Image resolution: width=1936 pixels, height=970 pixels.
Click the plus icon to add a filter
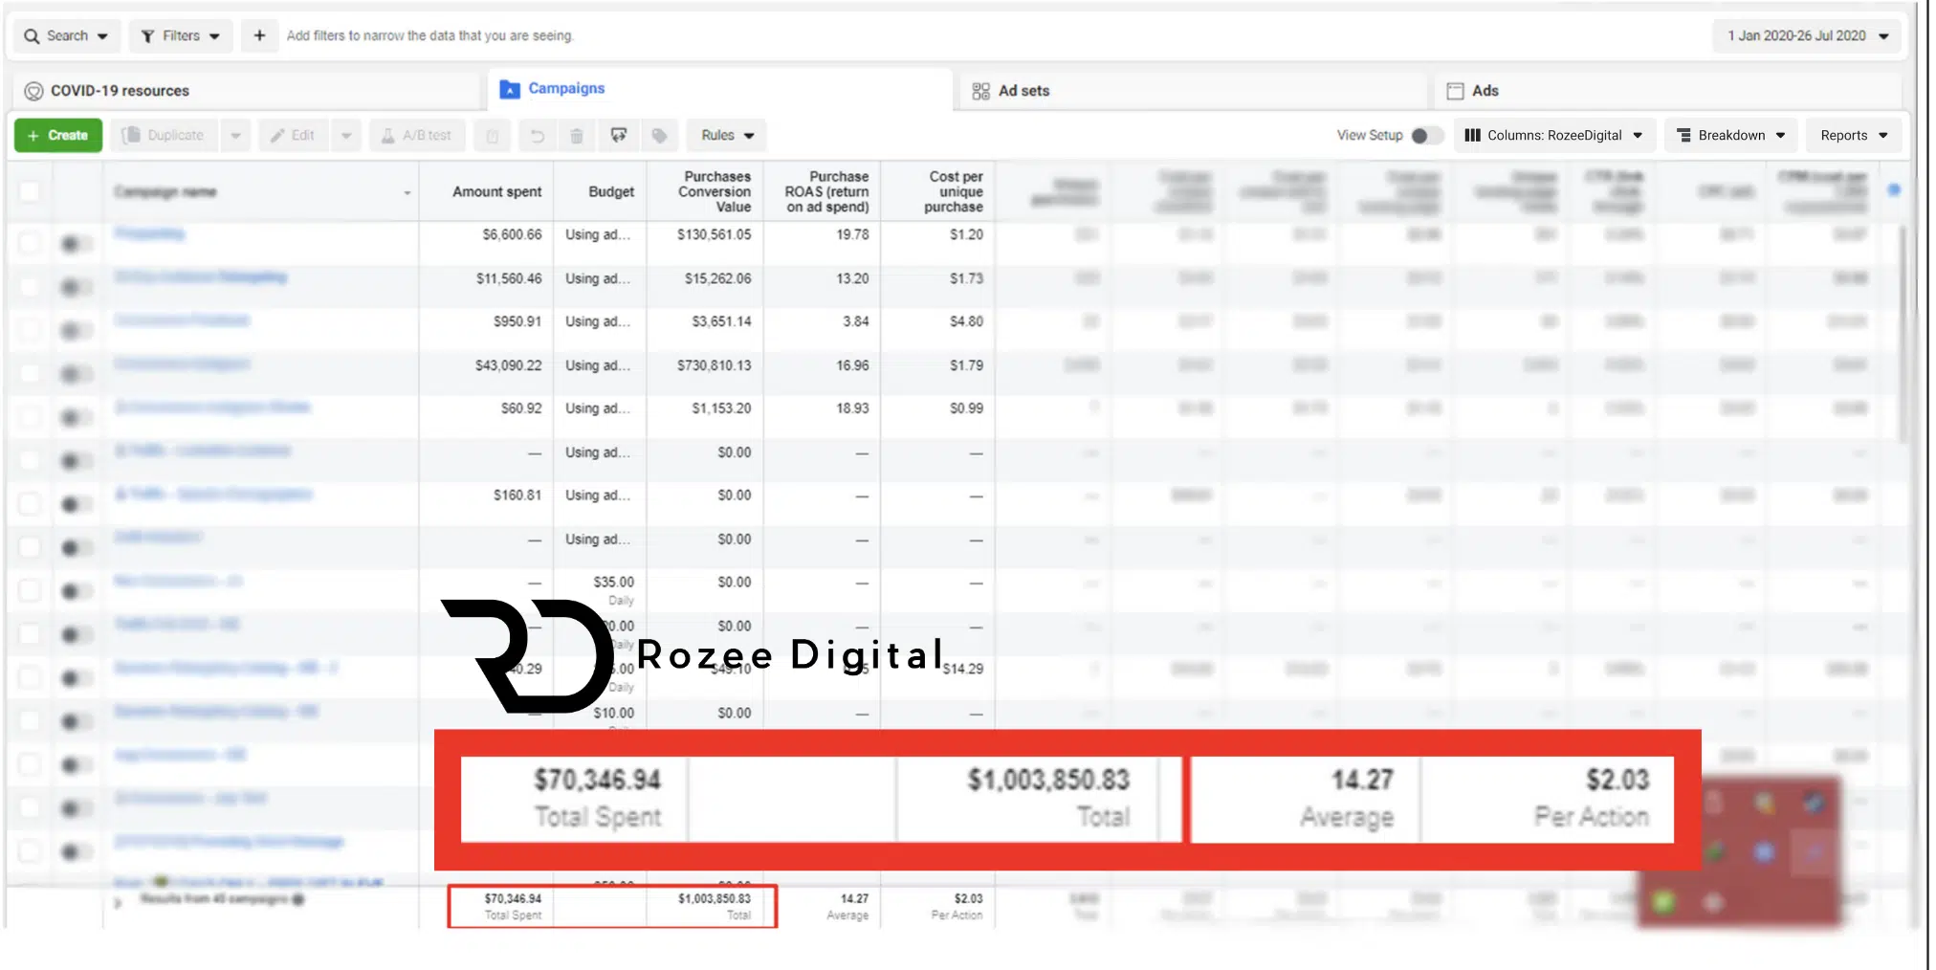click(x=259, y=35)
